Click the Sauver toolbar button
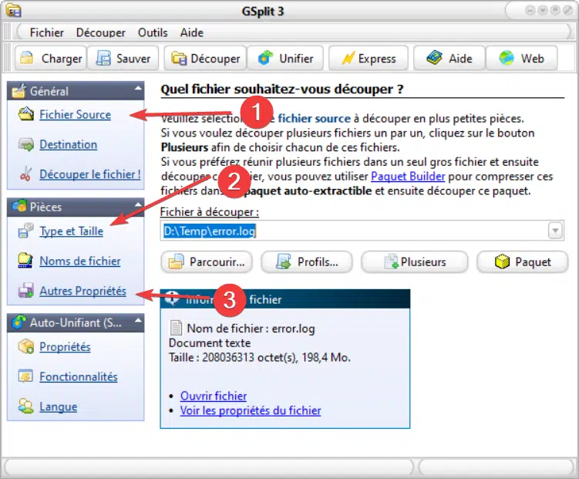The image size is (579, 479). point(123,59)
